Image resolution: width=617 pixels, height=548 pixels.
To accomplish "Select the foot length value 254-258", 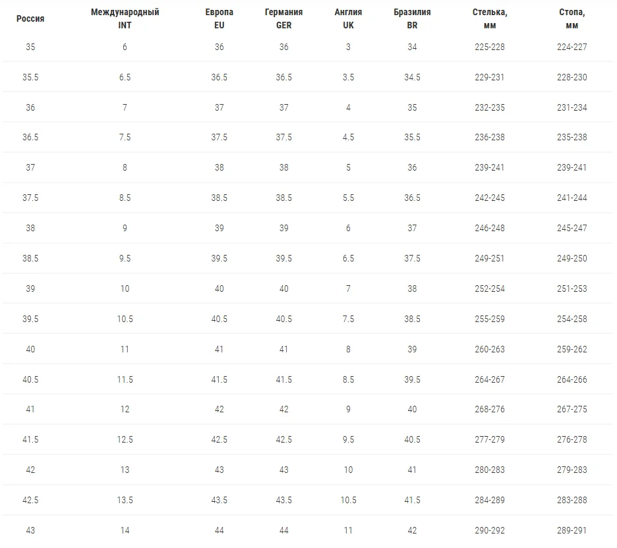I will (572, 319).
